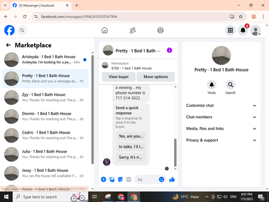
Task: Open the Chrome profile icon
Action: click(x=253, y=17)
